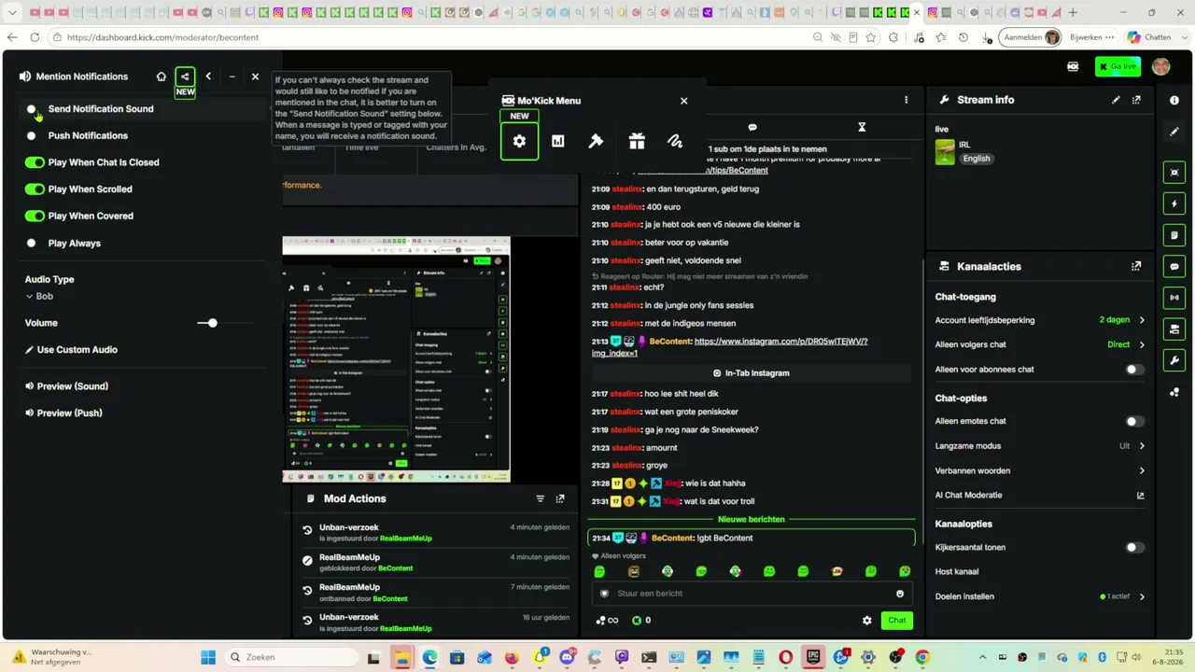This screenshot has width=1195, height=672.
Task: Open the profile avatar in top right
Action: (x=1161, y=67)
